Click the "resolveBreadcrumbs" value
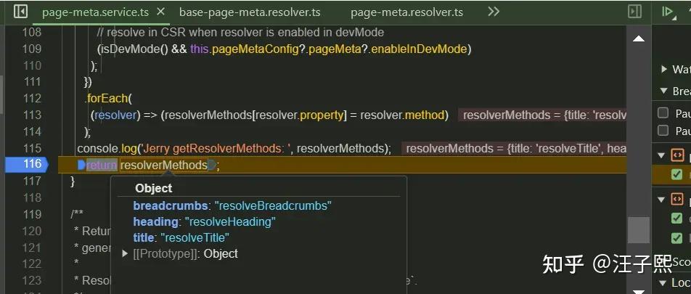The width and height of the screenshot is (691, 294). click(273, 206)
